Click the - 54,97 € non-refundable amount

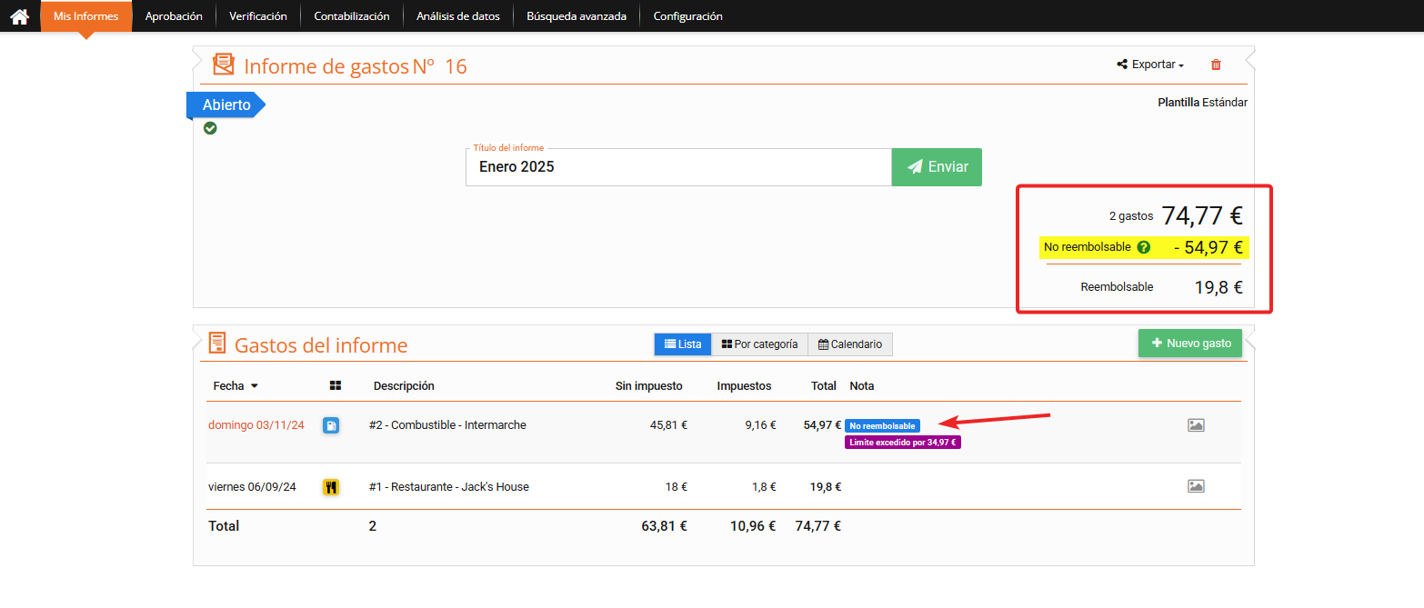pyautogui.click(x=1208, y=247)
